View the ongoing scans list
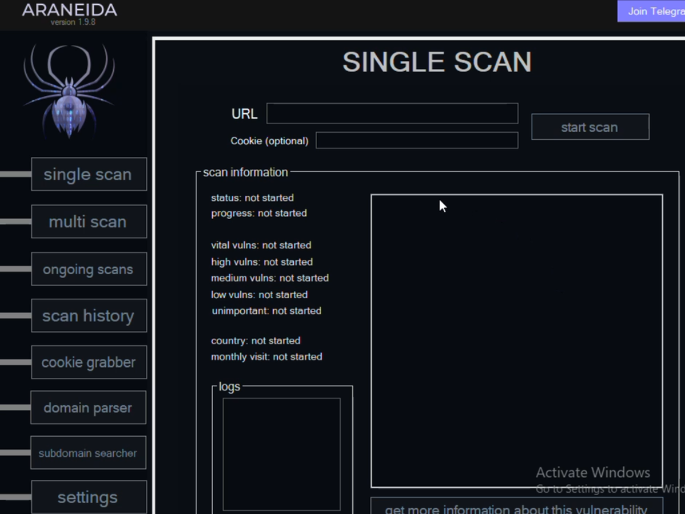This screenshot has height=514, width=685. tap(89, 269)
